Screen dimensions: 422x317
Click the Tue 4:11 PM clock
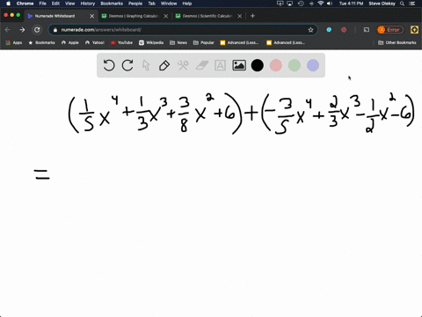coord(351,4)
